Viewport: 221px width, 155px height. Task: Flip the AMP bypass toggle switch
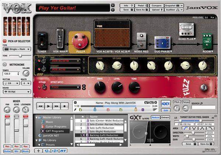pyautogui.click(x=44, y=61)
